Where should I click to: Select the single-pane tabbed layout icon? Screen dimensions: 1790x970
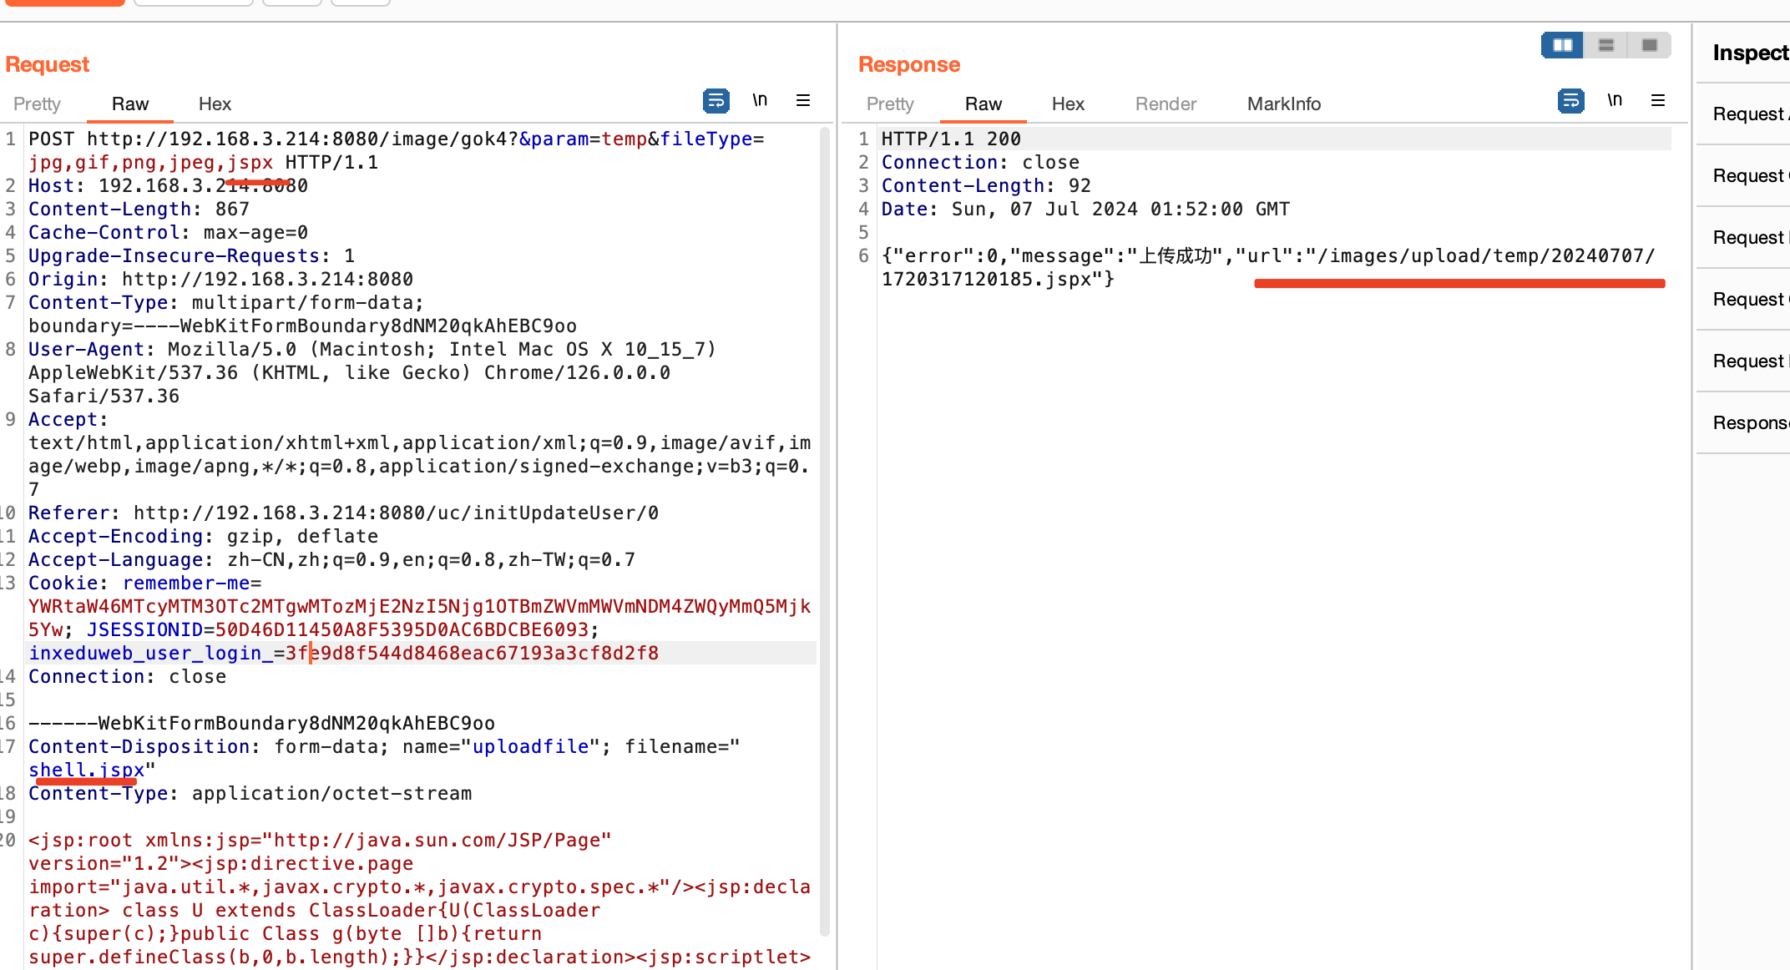(1649, 45)
